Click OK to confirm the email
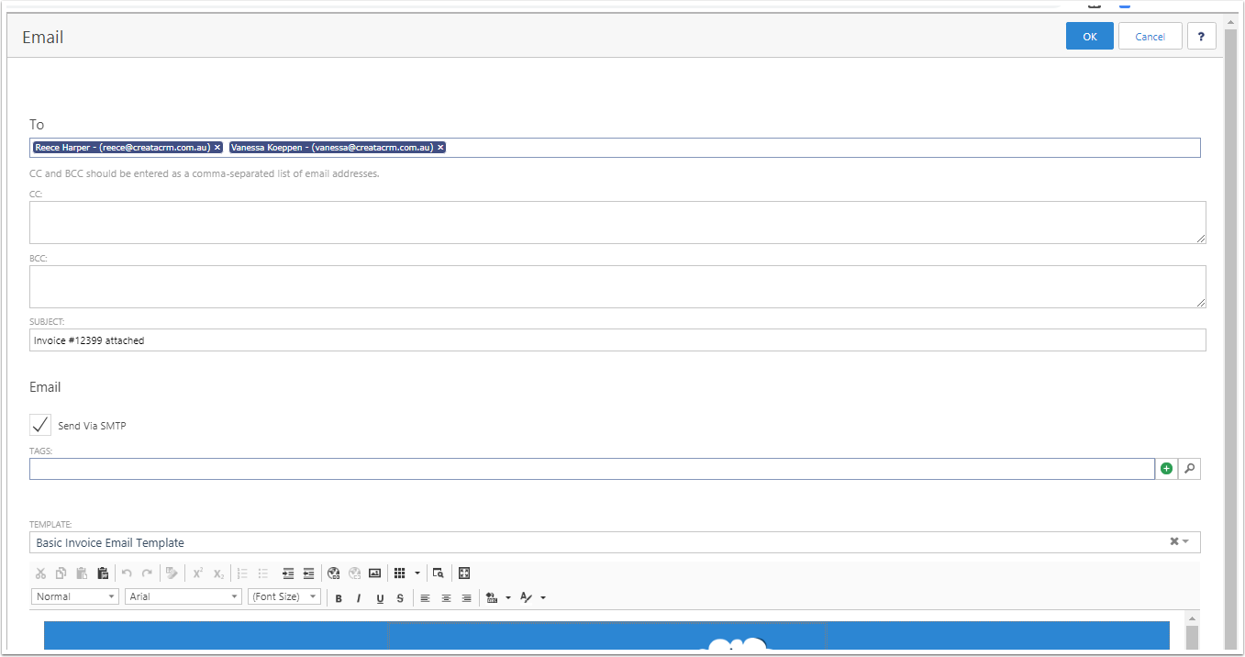 click(x=1090, y=37)
